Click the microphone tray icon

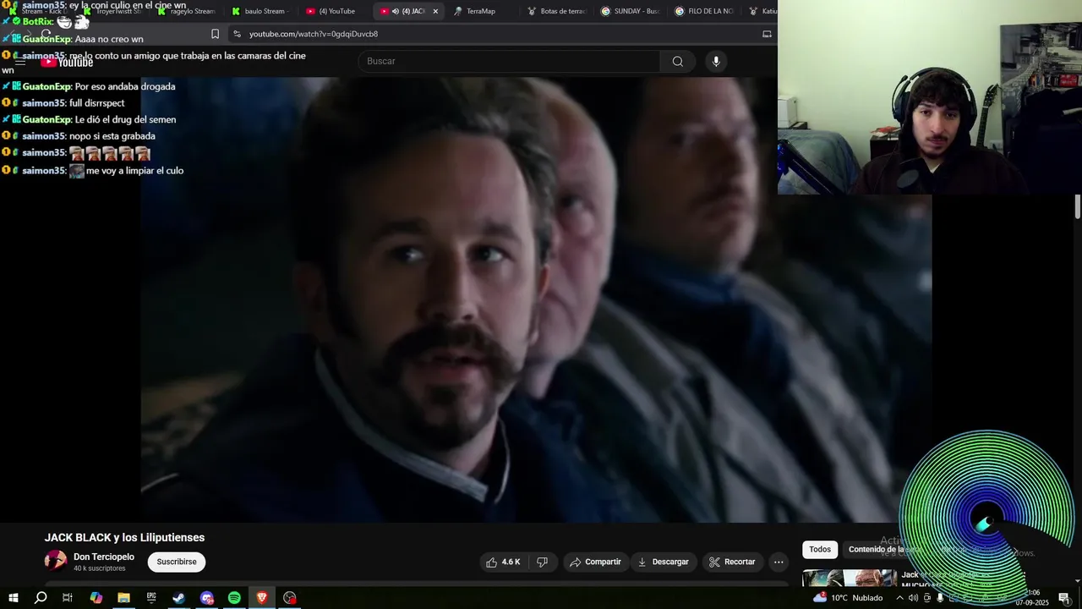pyautogui.click(x=940, y=598)
